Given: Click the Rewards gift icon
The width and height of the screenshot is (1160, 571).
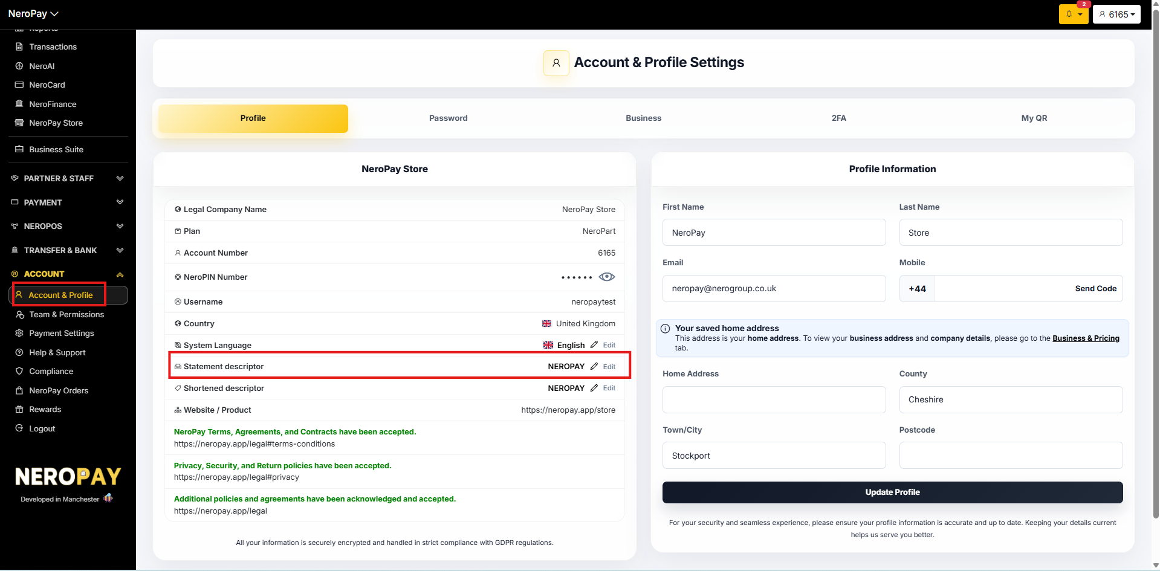Looking at the screenshot, I should pyautogui.click(x=19, y=409).
